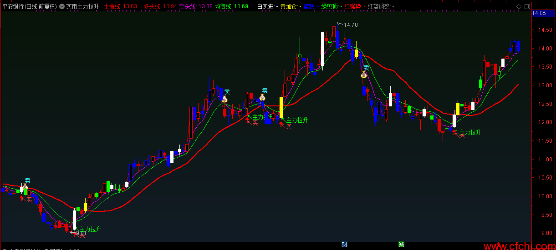Click the 实用主力拉升 indicator name

coord(82,6)
